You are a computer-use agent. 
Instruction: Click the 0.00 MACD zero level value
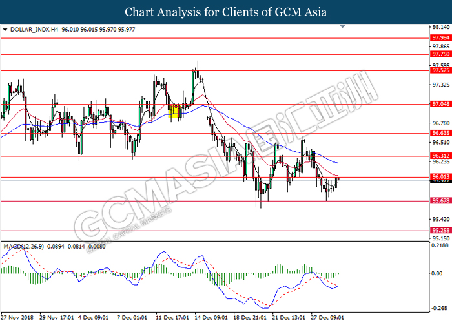tap(437, 273)
